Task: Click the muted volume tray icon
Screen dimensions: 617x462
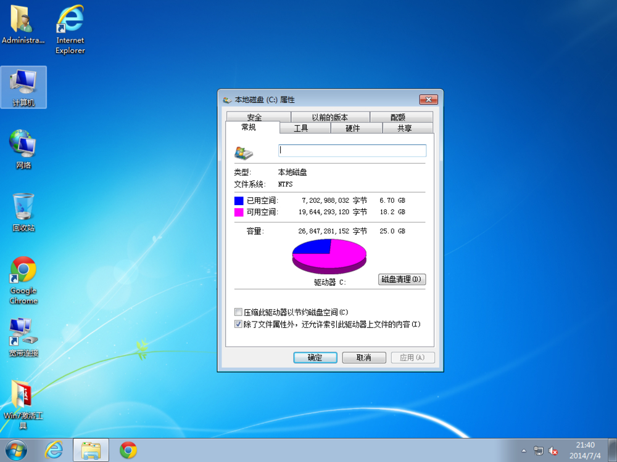Action: [x=553, y=451]
